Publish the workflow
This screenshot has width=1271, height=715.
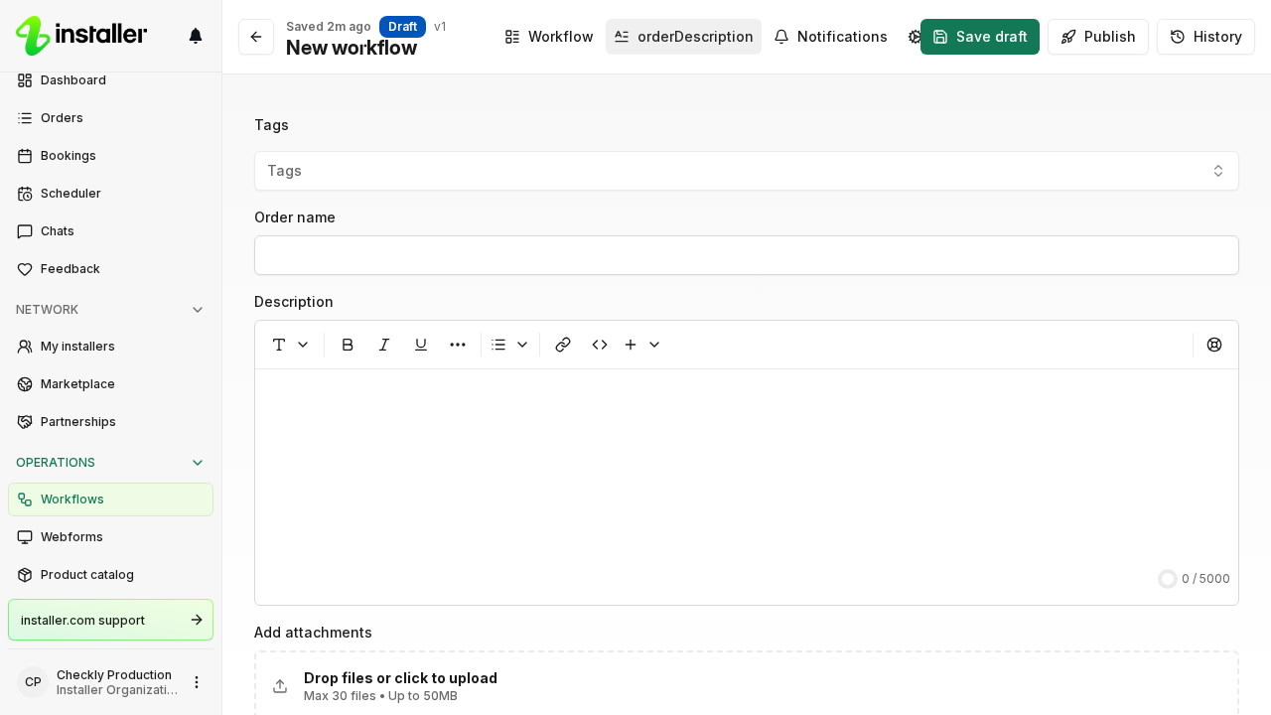(x=1098, y=37)
